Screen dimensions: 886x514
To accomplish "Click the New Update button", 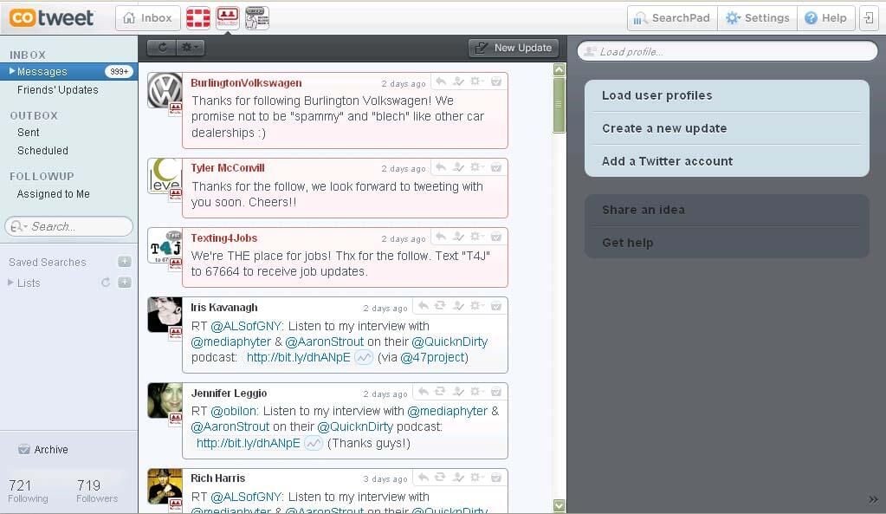I will coord(513,48).
